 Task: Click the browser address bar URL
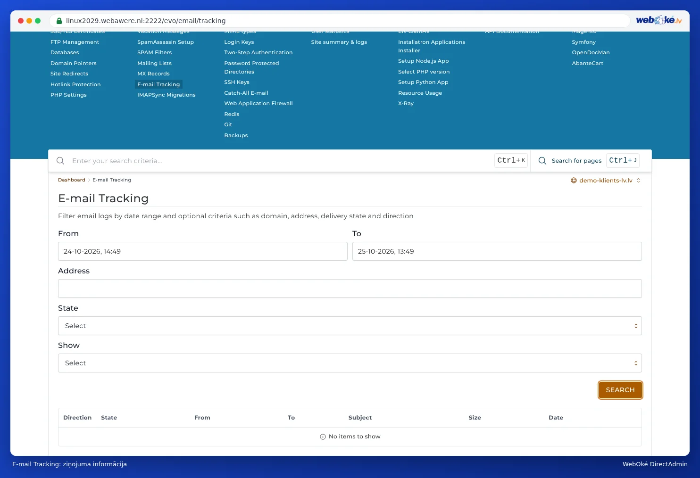point(146,21)
